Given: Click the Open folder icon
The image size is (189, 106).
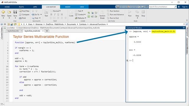Looking at the screenshot, I should tap(9, 12).
